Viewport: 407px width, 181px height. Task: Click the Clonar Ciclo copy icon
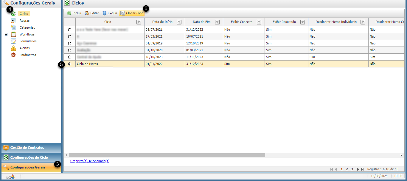(x=122, y=13)
